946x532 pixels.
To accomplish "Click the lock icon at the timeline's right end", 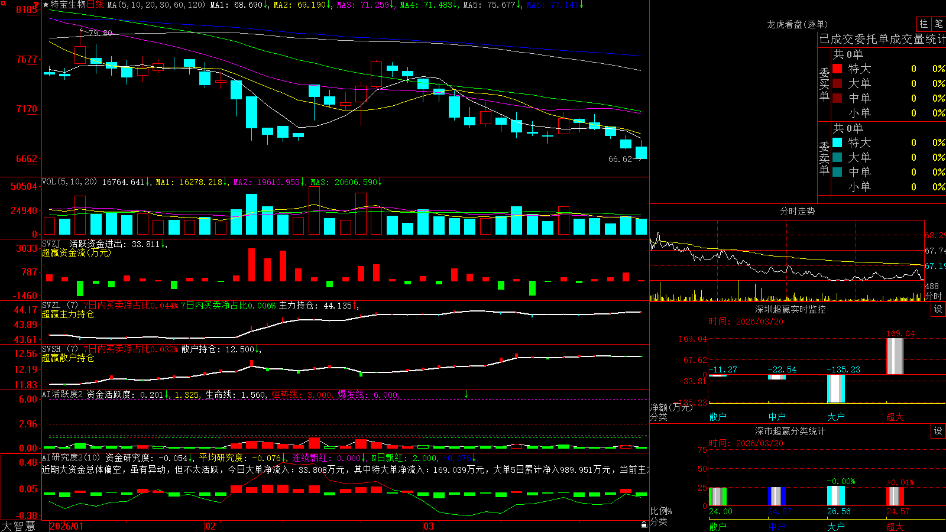I will coord(644,525).
